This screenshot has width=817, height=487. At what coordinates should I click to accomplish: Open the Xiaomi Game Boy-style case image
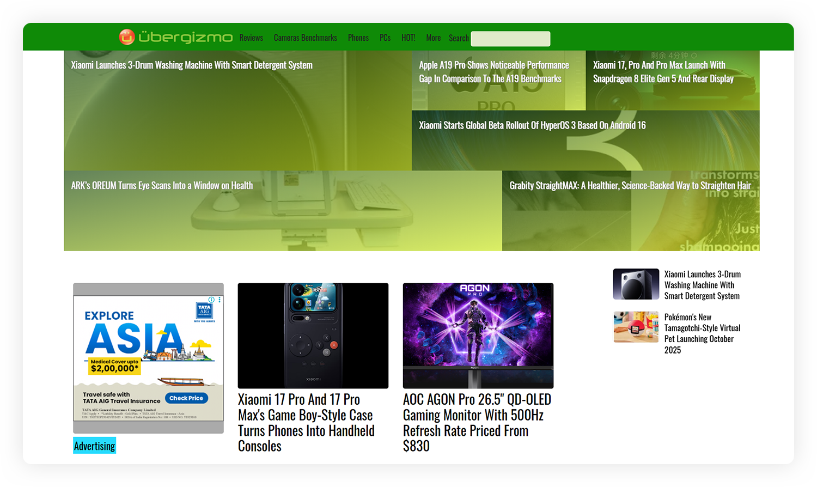[x=313, y=336]
